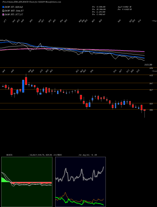The width and height of the screenshot is (157, 207).
Task: Click the blue DOW ST legend swatch
Action: click(x=3, y=7)
